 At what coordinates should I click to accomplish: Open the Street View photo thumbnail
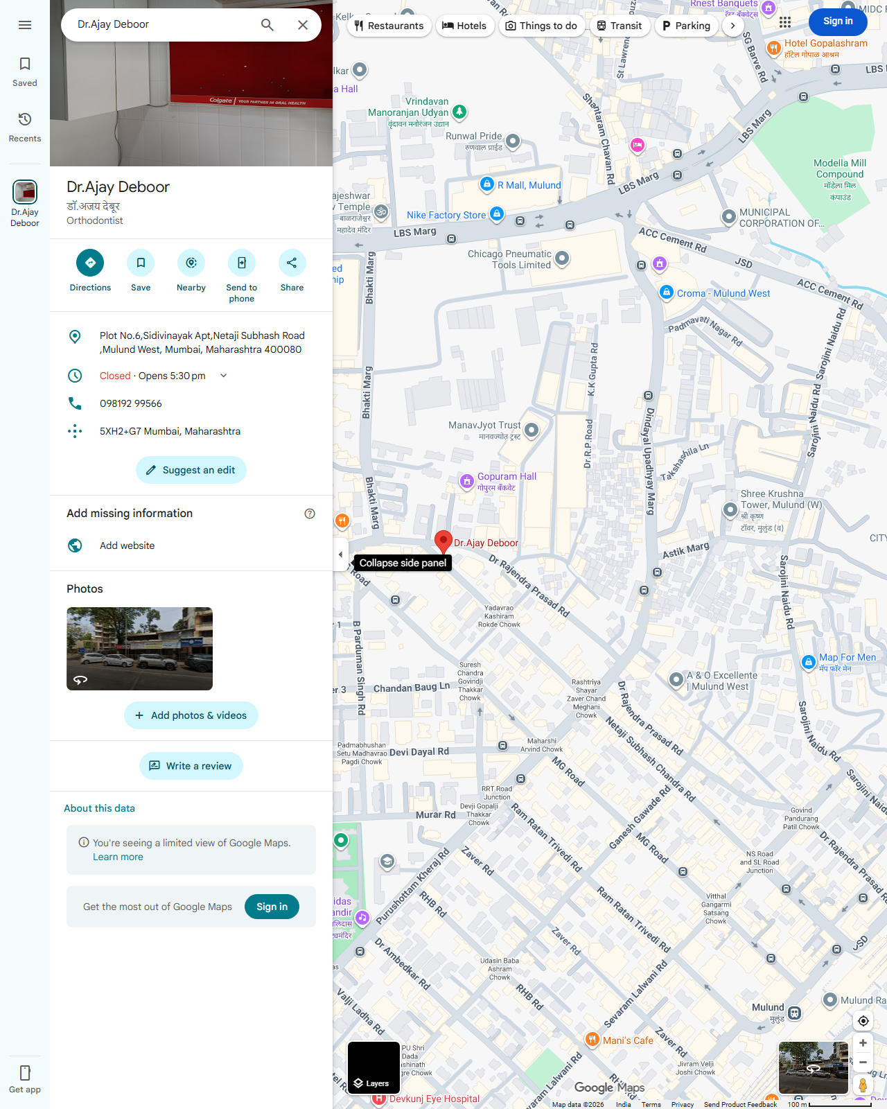click(x=139, y=649)
